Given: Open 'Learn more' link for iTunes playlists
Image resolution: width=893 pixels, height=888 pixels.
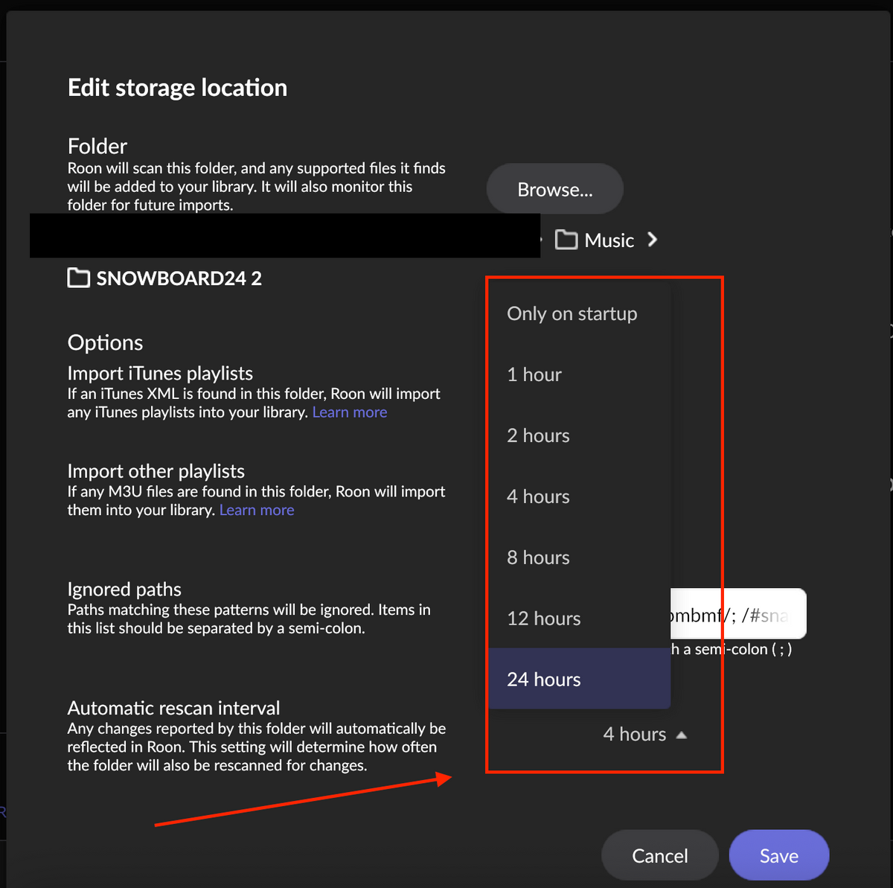Looking at the screenshot, I should [x=350, y=412].
